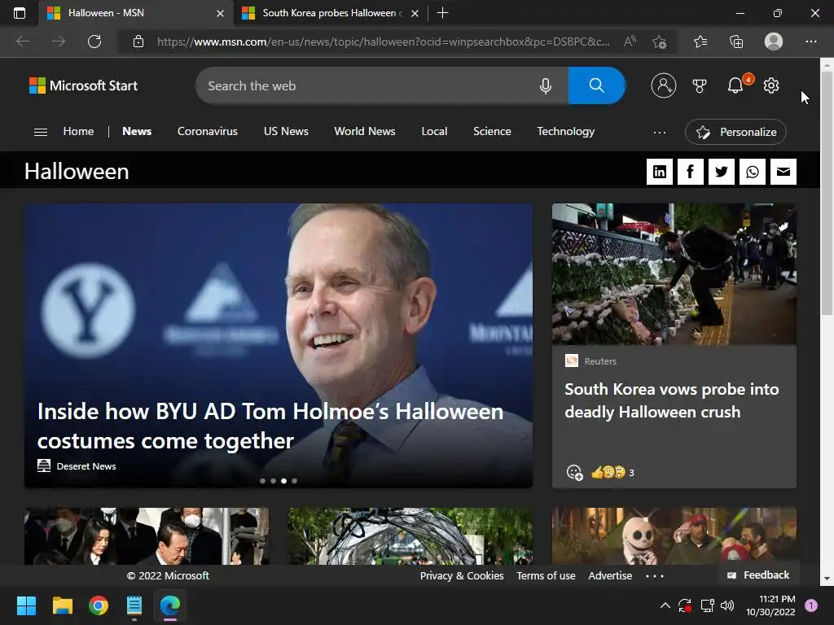Open the BYU AD Tom Holmoe headline
The width and height of the screenshot is (834, 625).
coord(270,426)
